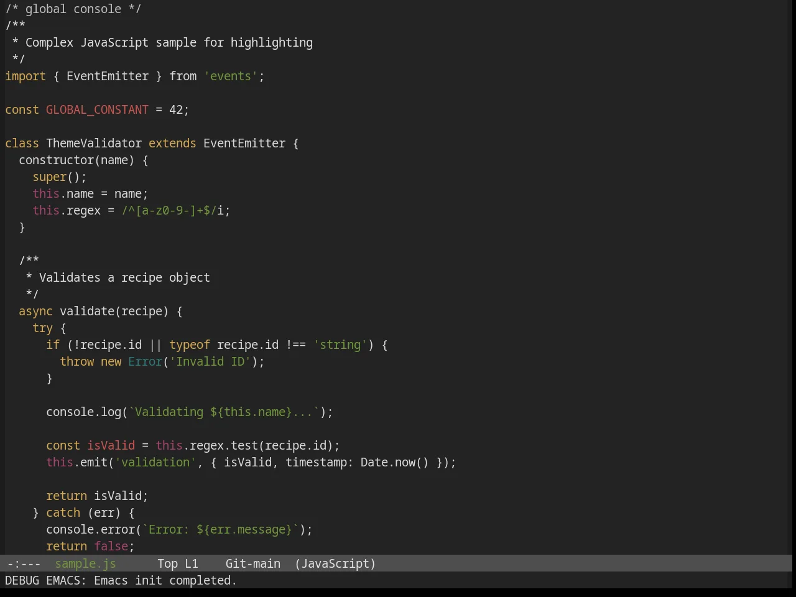Click the word 'extends' in class declaration
The width and height of the screenshot is (796, 597).
point(172,144)
